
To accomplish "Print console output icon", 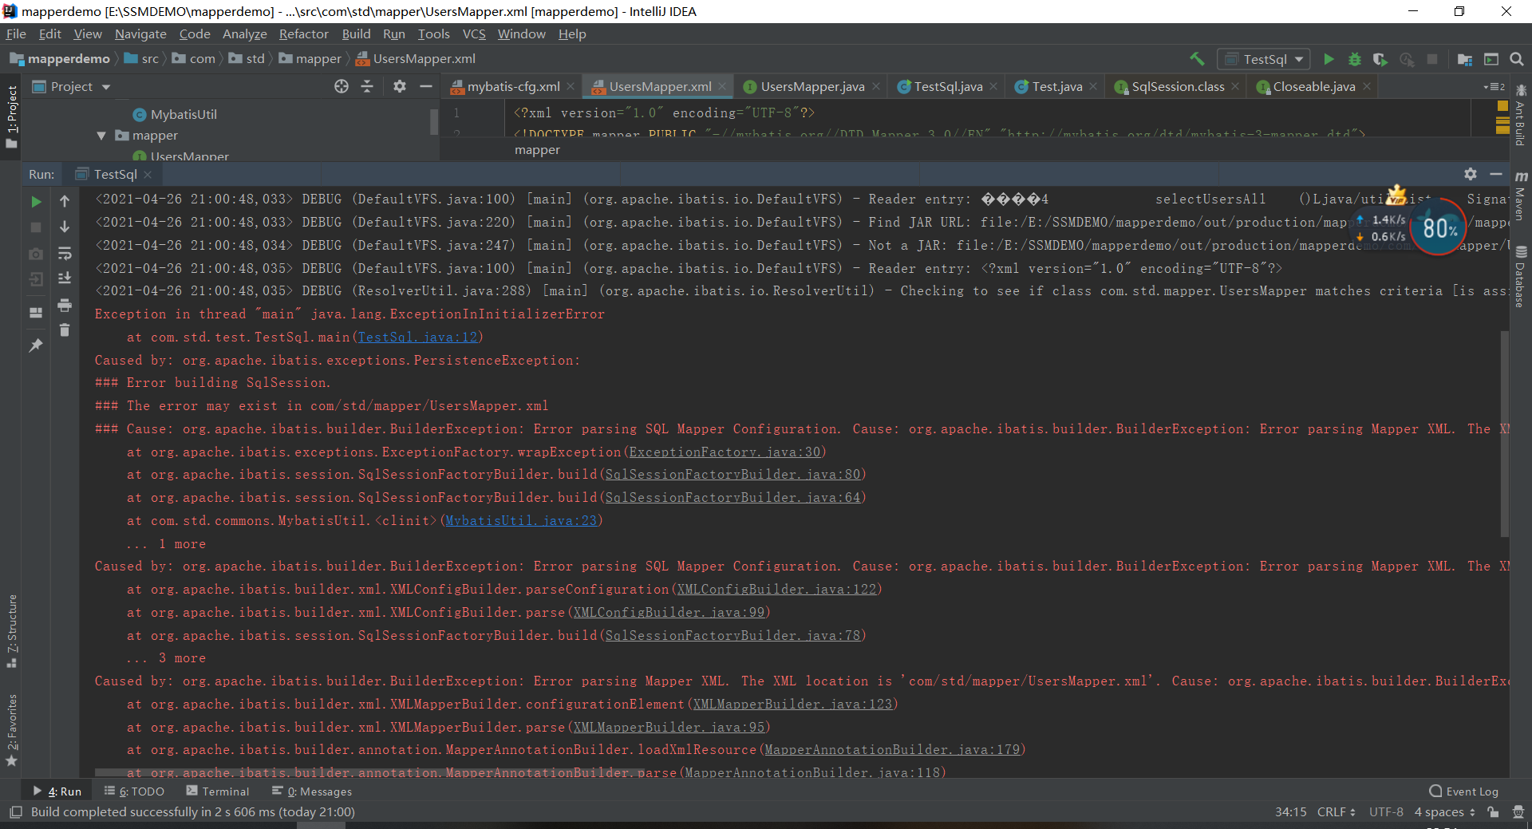I will click(65, 305).
